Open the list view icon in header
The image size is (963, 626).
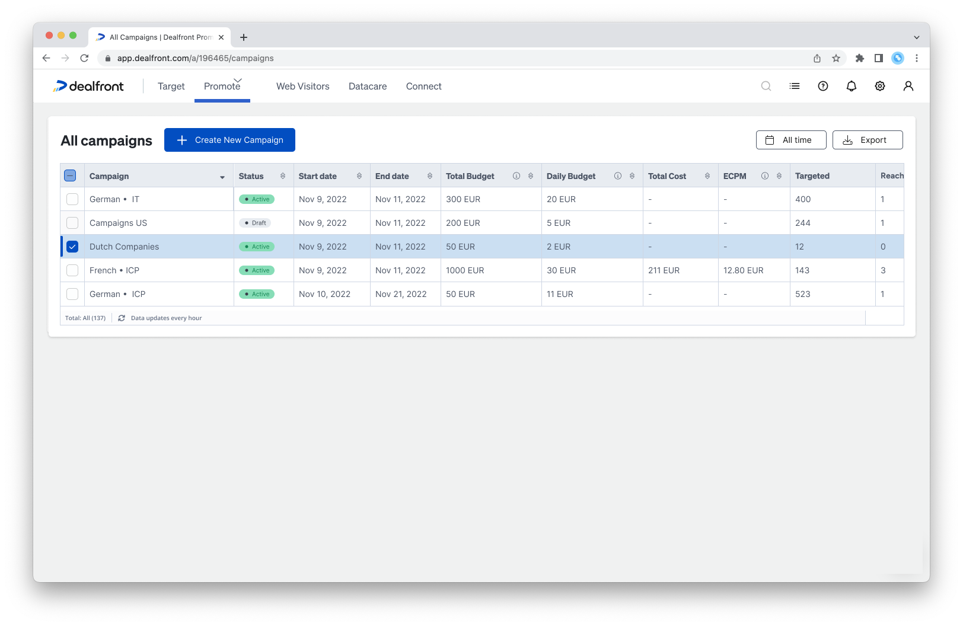(x=795, y=87)
